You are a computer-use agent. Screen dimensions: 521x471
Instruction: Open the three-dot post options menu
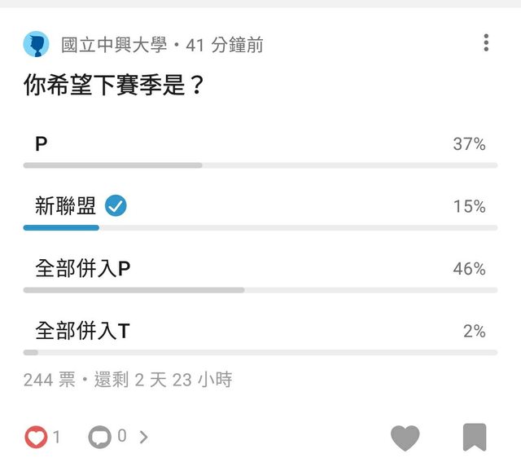click(486, 43)
